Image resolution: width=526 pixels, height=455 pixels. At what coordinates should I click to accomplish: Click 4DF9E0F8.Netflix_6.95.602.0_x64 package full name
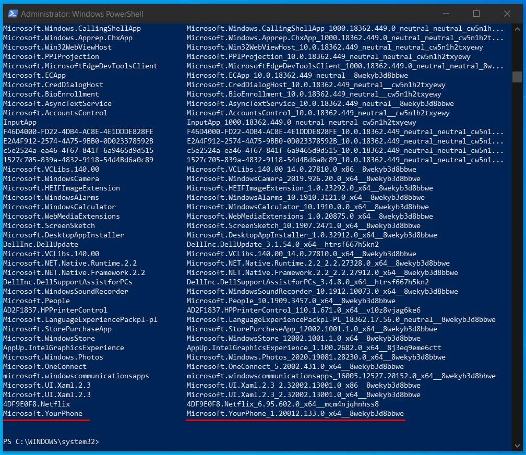coord(283,404)
